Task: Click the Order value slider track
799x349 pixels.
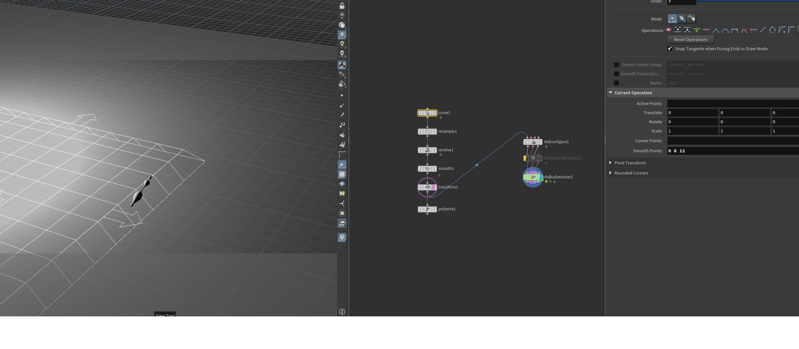Action: (x=748, y=2)
